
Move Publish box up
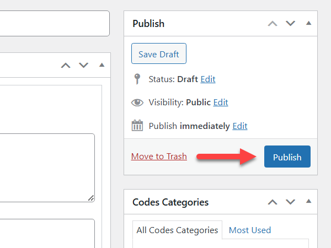point(273,23)
